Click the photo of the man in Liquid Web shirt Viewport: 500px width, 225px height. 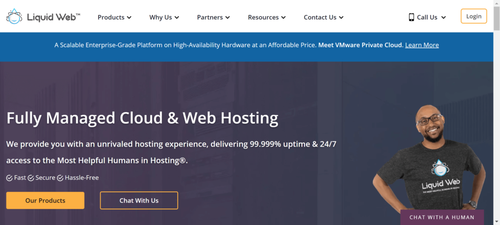coord(429,159)
